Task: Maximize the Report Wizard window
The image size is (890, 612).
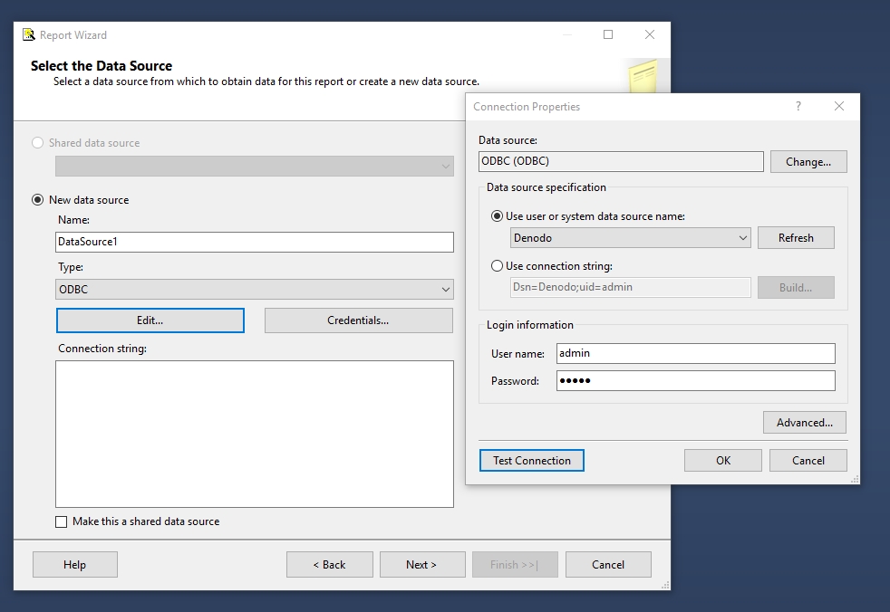Action: [x=608, y=34]
